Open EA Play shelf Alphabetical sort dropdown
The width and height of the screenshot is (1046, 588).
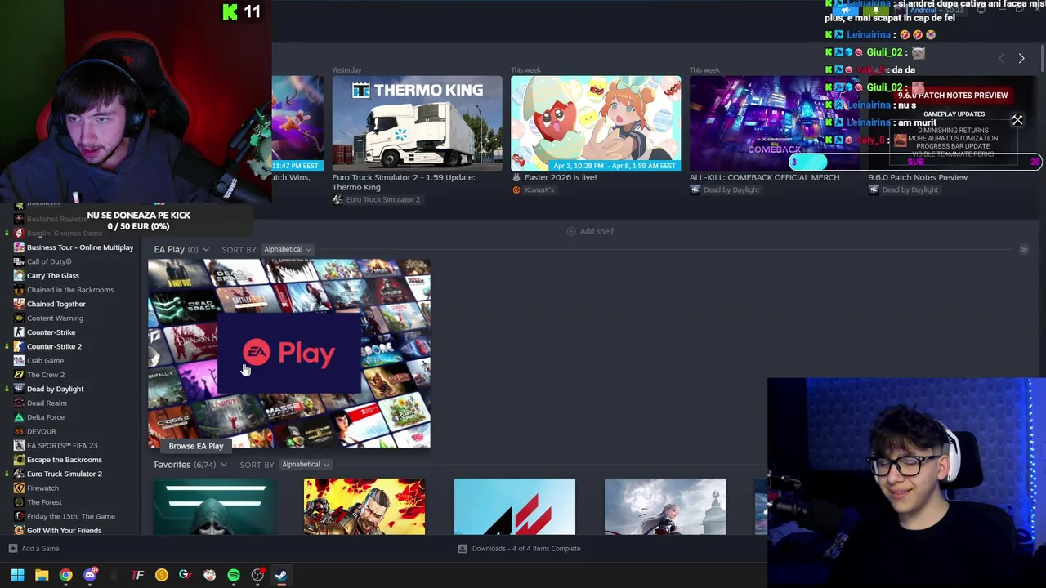coord(287,249)
